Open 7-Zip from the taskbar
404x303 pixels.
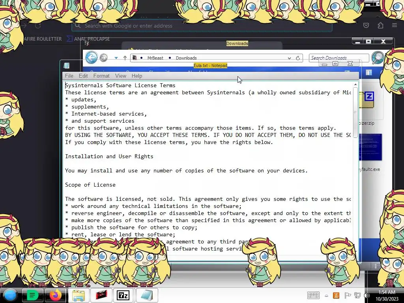click(123, 295)
